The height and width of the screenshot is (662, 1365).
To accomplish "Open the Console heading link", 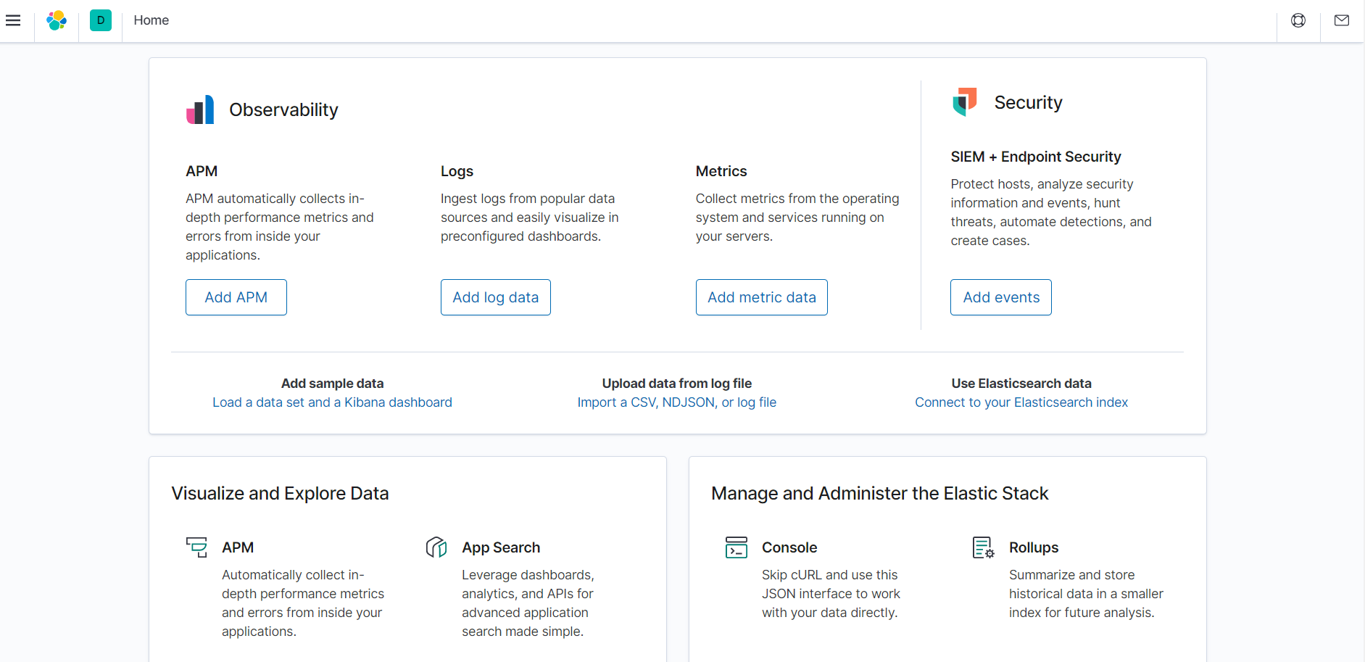I will 789,547.
